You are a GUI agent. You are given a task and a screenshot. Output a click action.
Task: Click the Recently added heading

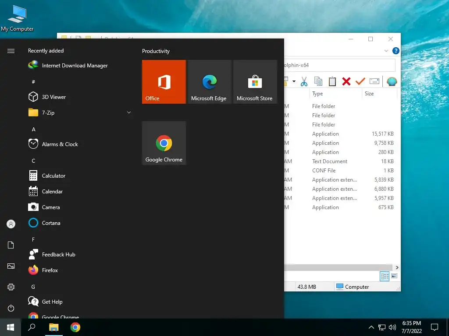click(46, 51)
